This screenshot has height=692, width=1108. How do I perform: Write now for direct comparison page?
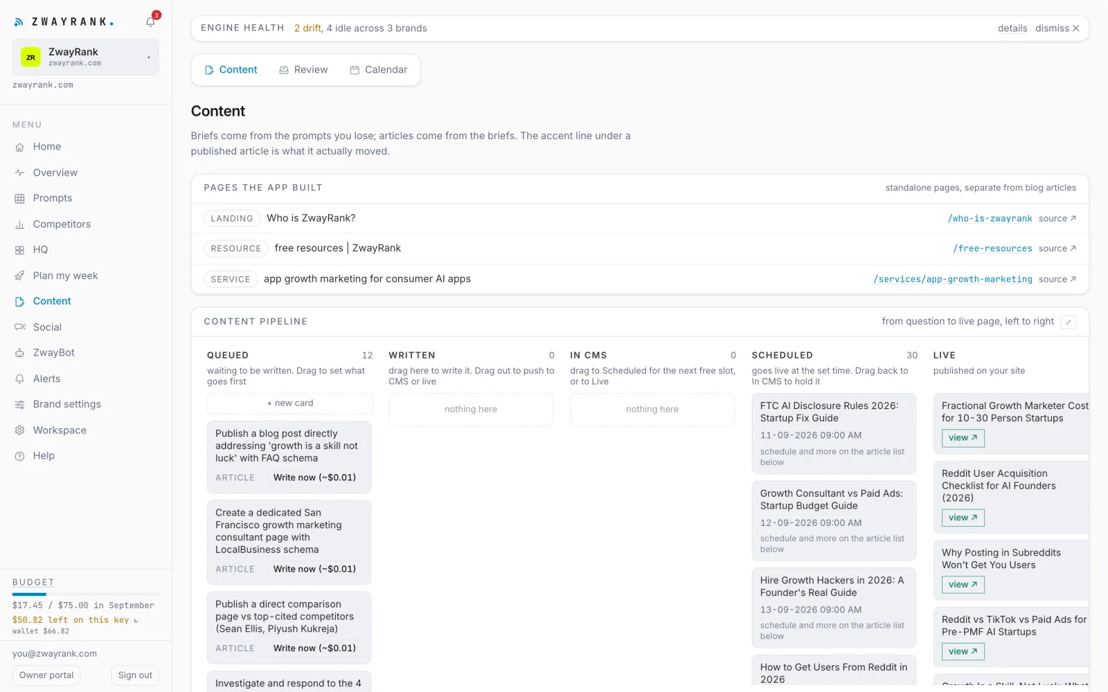[x=314, y=648]
